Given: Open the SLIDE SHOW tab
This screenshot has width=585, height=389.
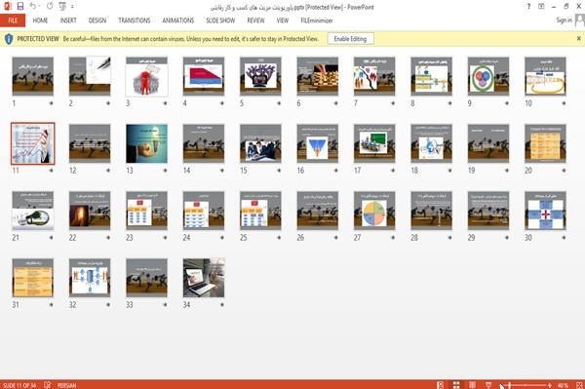Looking at the screenshot, I should click(x=220, y=20).
